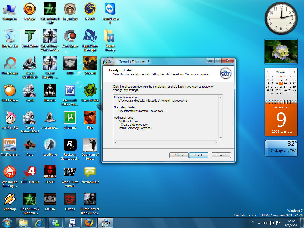Open the EN language indicator
Screen dimensions: 304x228
pos(251,222)
